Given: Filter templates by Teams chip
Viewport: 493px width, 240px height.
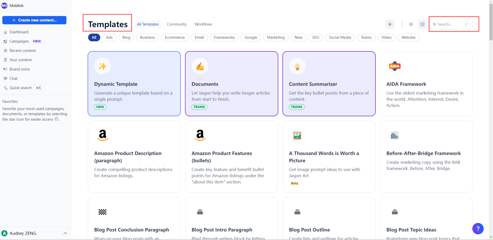Looking at the screenshot, I should 366,37.
